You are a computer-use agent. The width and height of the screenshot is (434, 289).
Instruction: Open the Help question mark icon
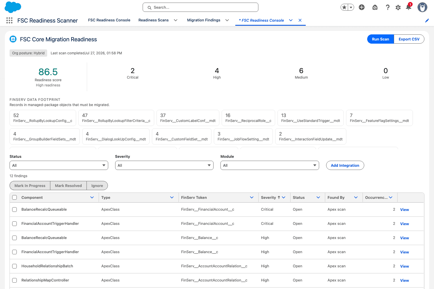click(388, 7)
